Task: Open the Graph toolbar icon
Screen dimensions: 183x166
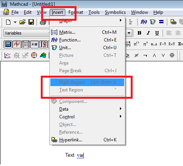Action: coord(17,44)
